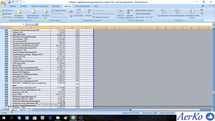Click 'Дополнительно' advanced filter
Image resolution: width=215 pixels, height=121 pixels.
coord(101,17)
